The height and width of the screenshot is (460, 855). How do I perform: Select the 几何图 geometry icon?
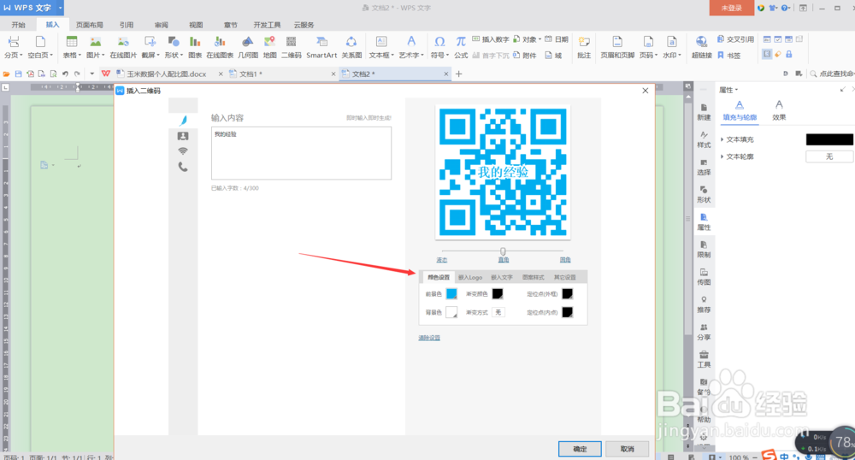pos(248,47)
